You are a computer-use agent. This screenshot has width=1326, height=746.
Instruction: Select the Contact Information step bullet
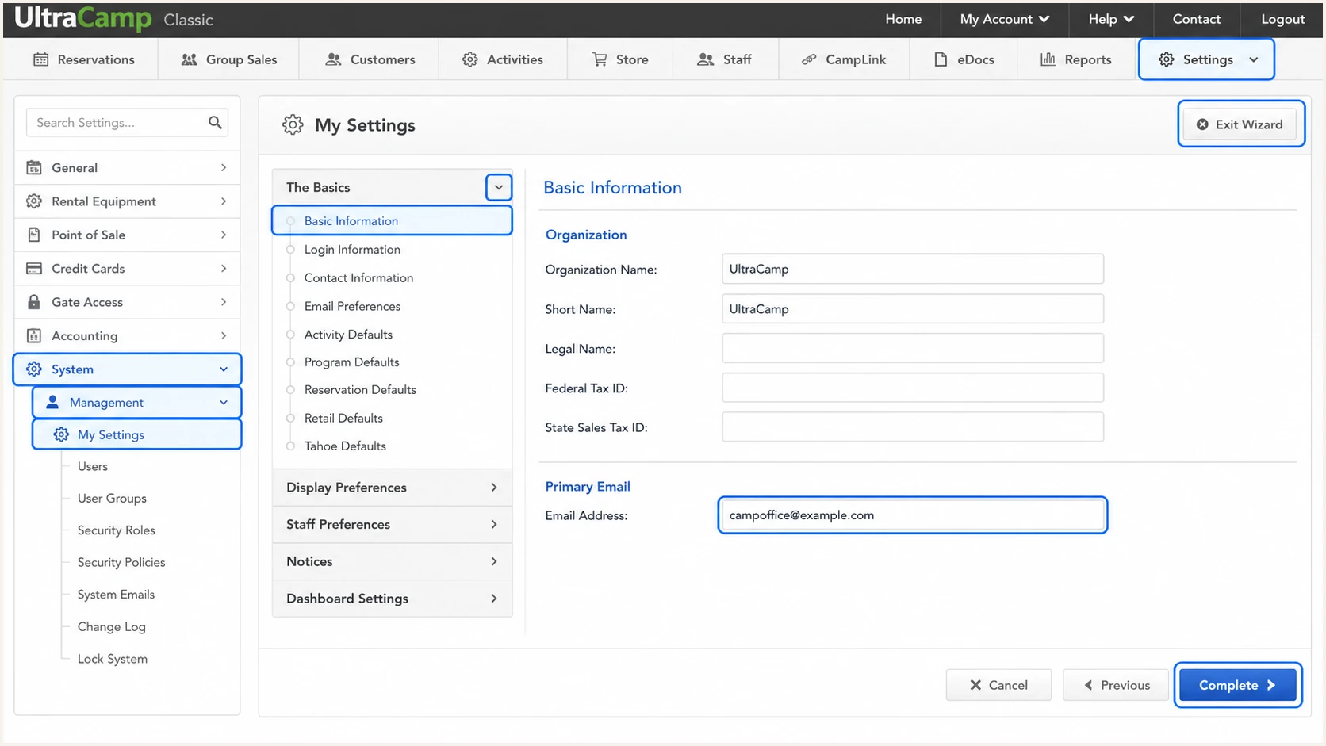tap(290, 277)
